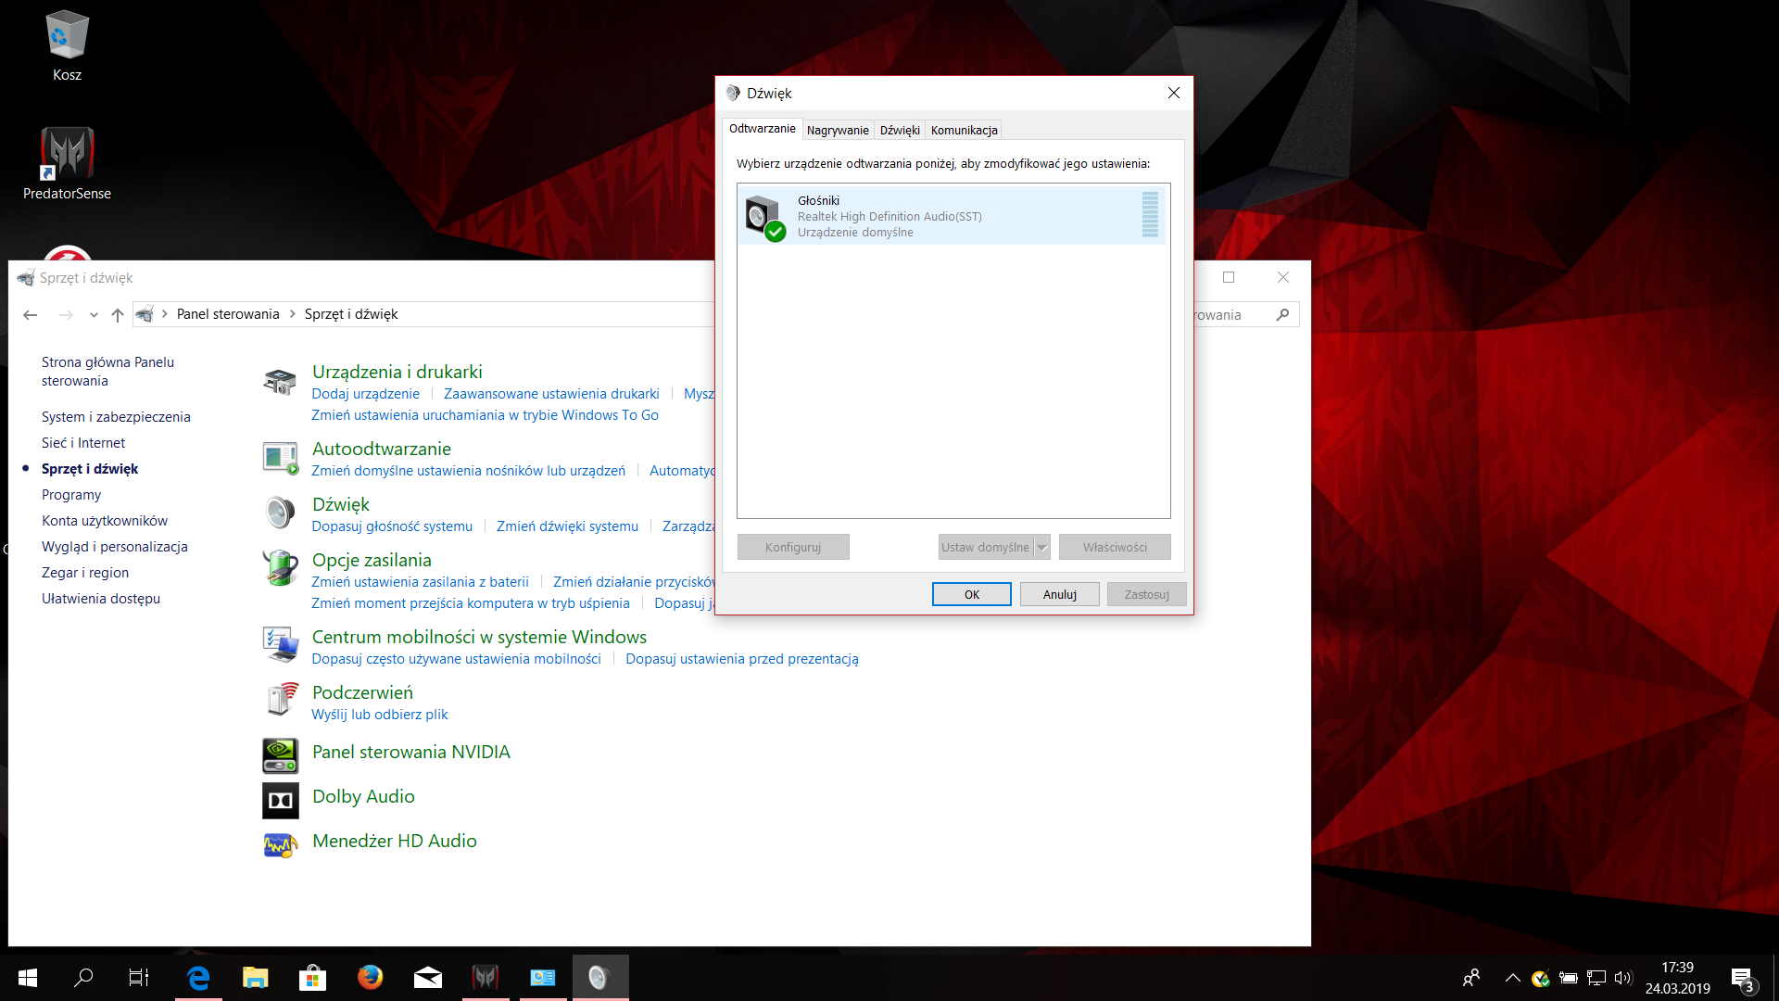Click the Podczerwień infrared icon
This screenshot has width=1779, height=1001.
280,699
